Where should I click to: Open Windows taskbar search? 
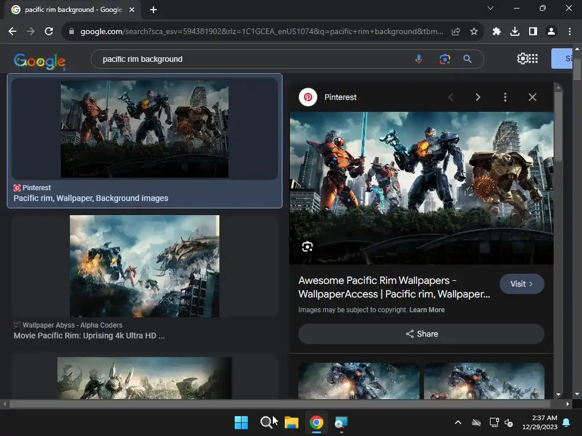pos(266,422)
